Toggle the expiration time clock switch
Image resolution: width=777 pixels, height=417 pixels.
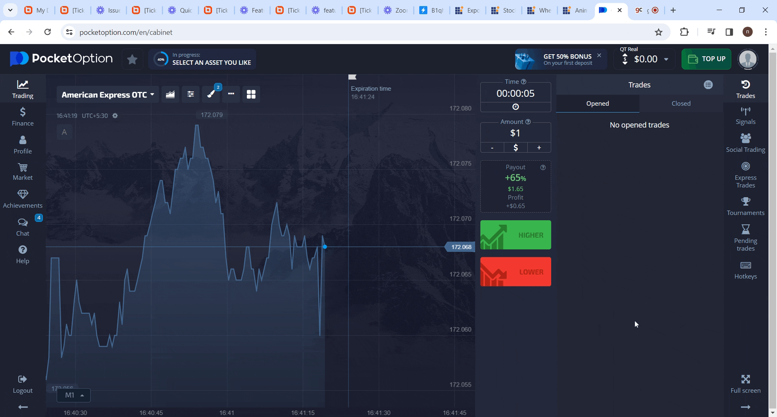tap(515, 107)
